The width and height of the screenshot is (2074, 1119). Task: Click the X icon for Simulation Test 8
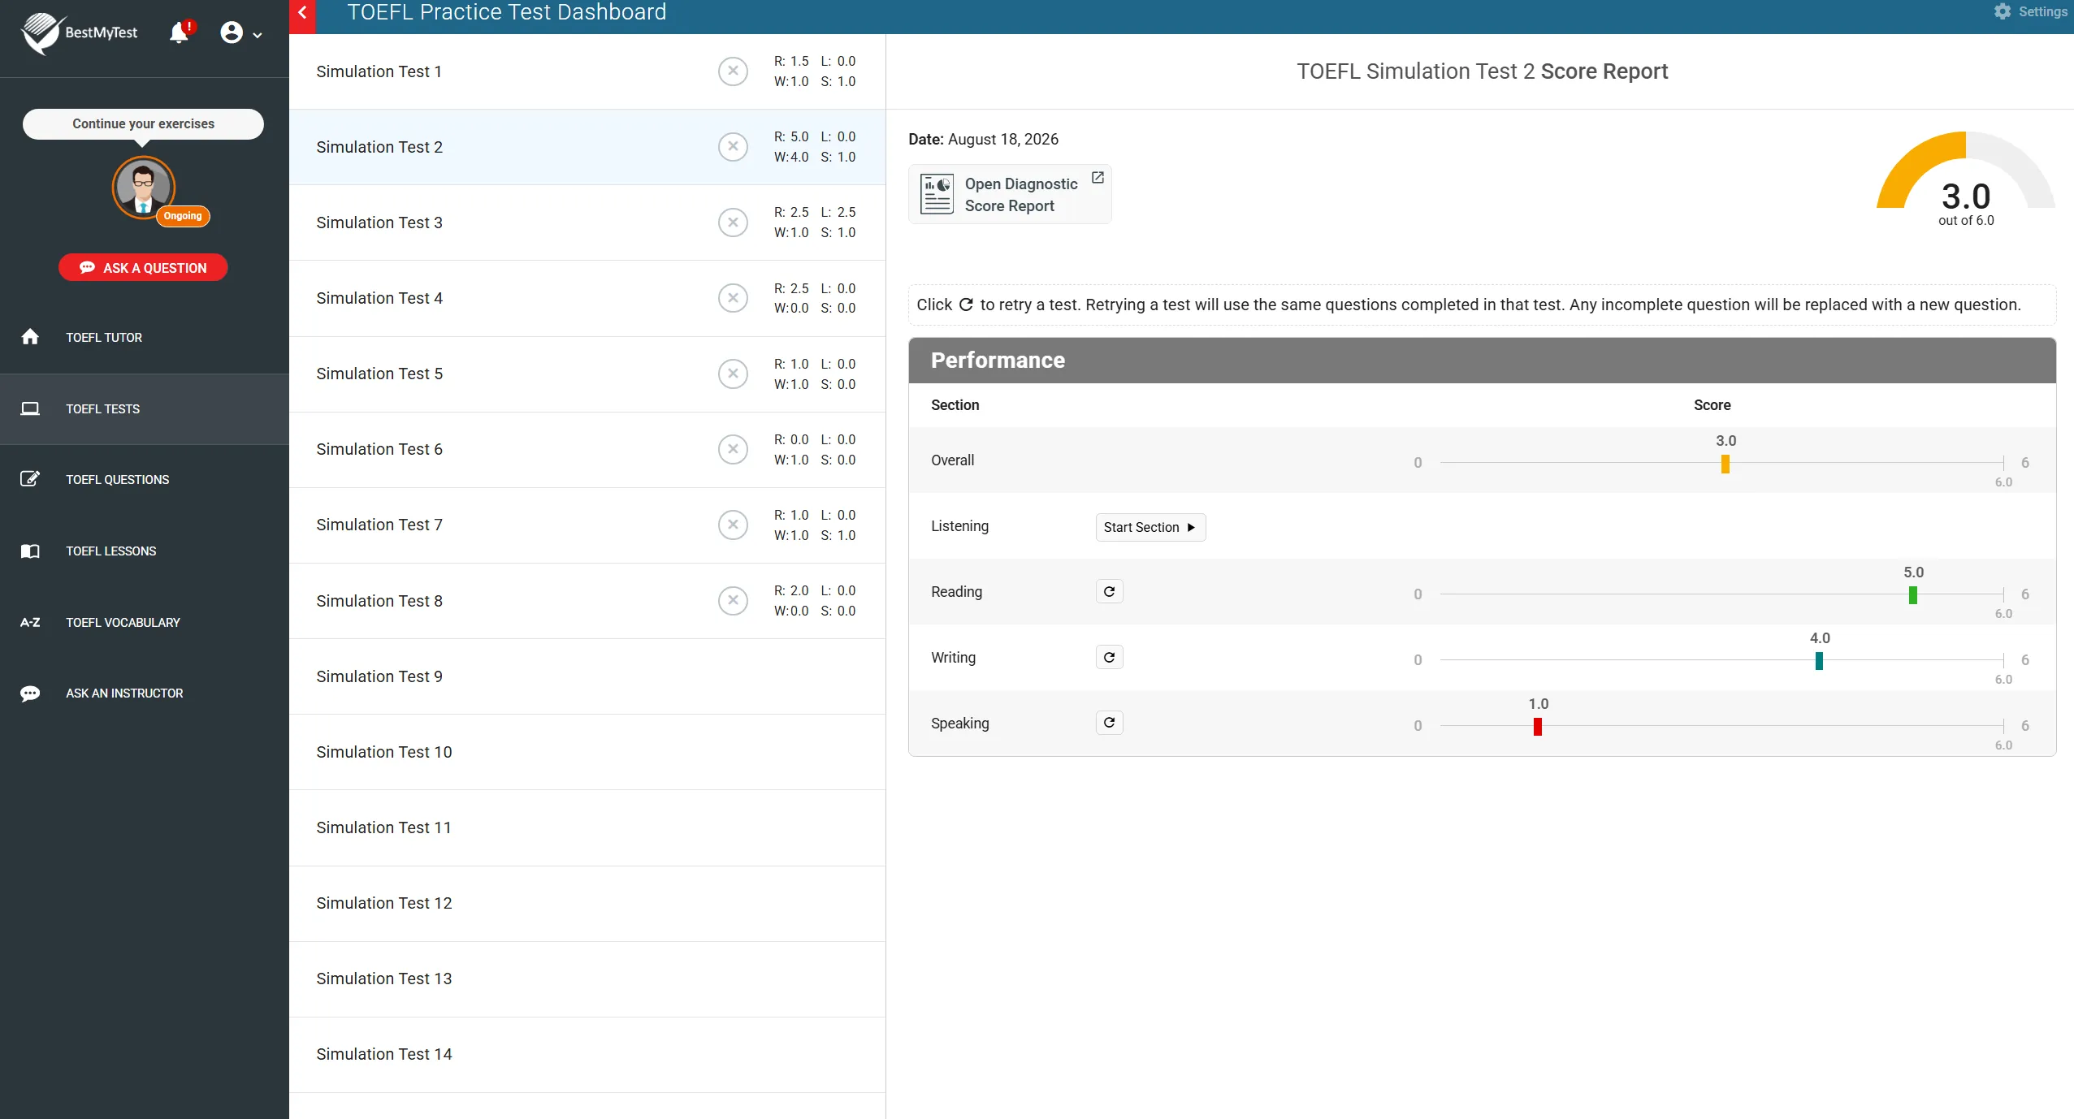(x=733, y=601)
